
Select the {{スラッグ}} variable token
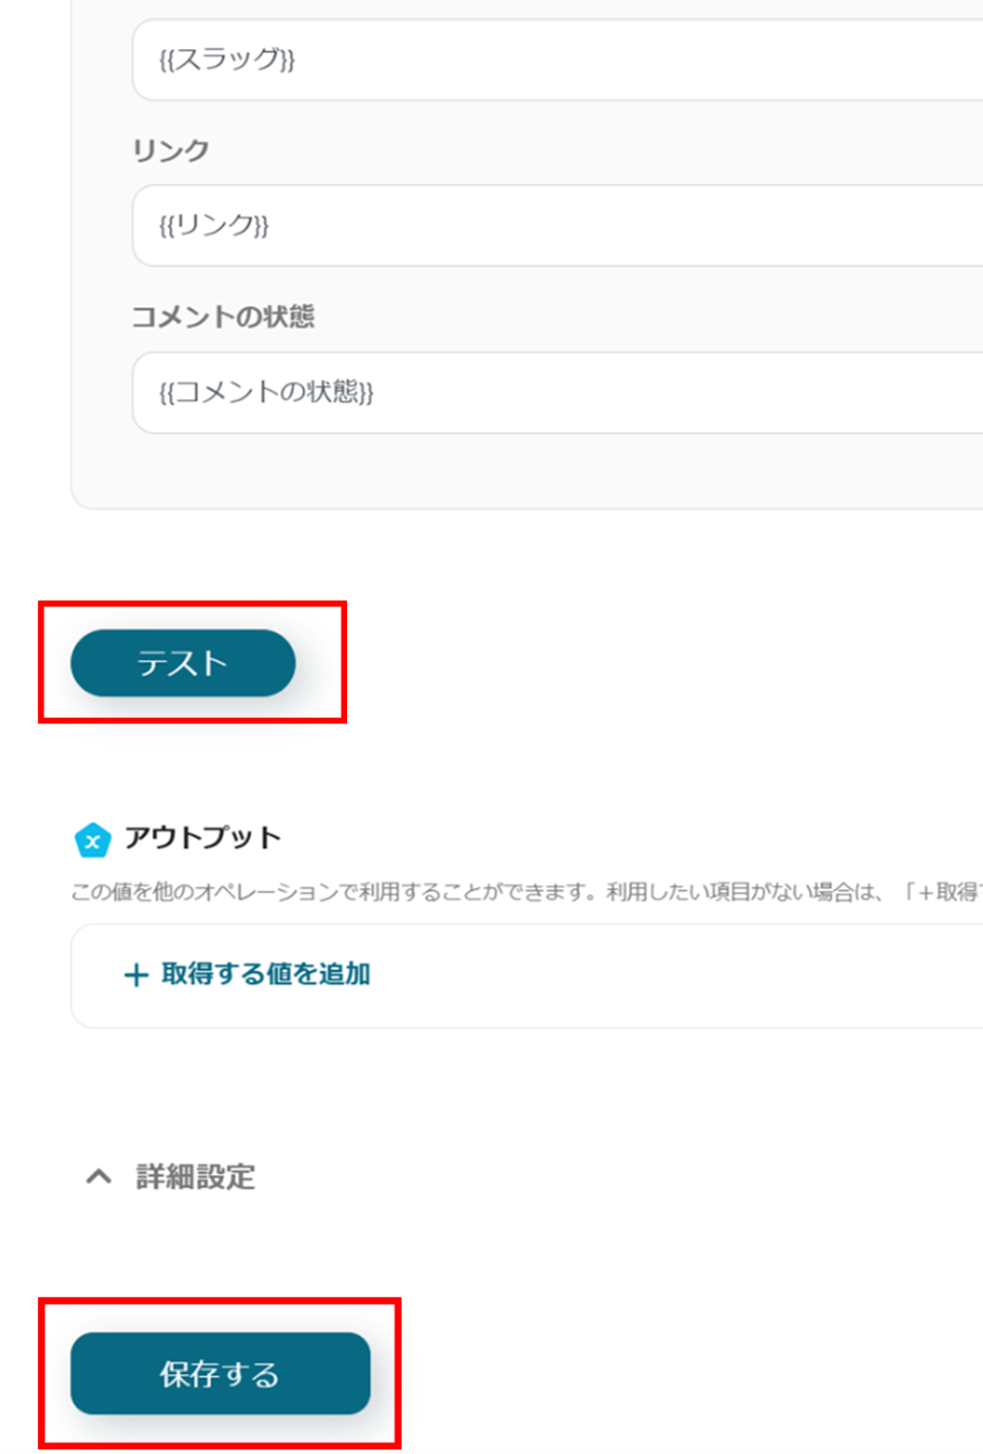(x=226, y=60)
